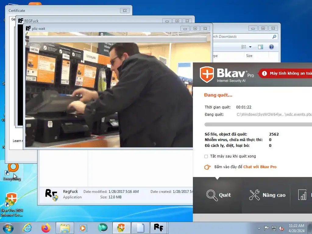Launch Firefox from taskbar
The height and width of the screenshot is (234, 312).
[46, 228]
